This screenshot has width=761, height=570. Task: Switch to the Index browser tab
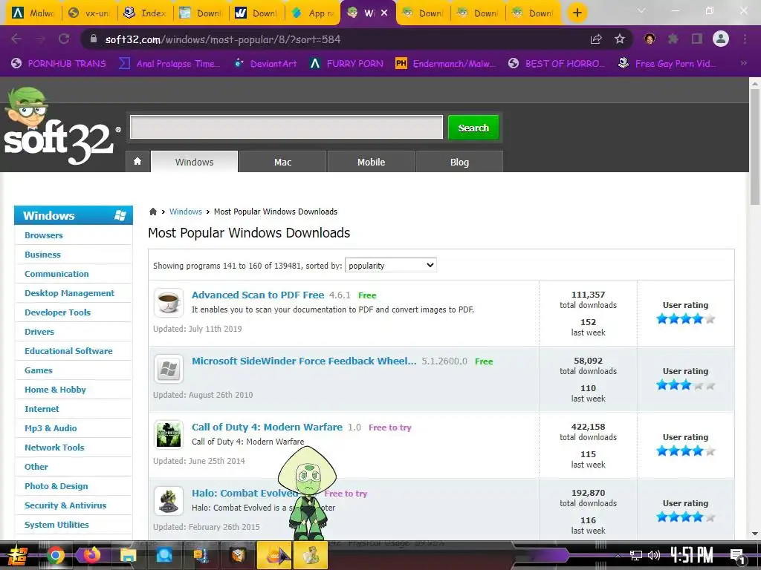click(145, 13)
